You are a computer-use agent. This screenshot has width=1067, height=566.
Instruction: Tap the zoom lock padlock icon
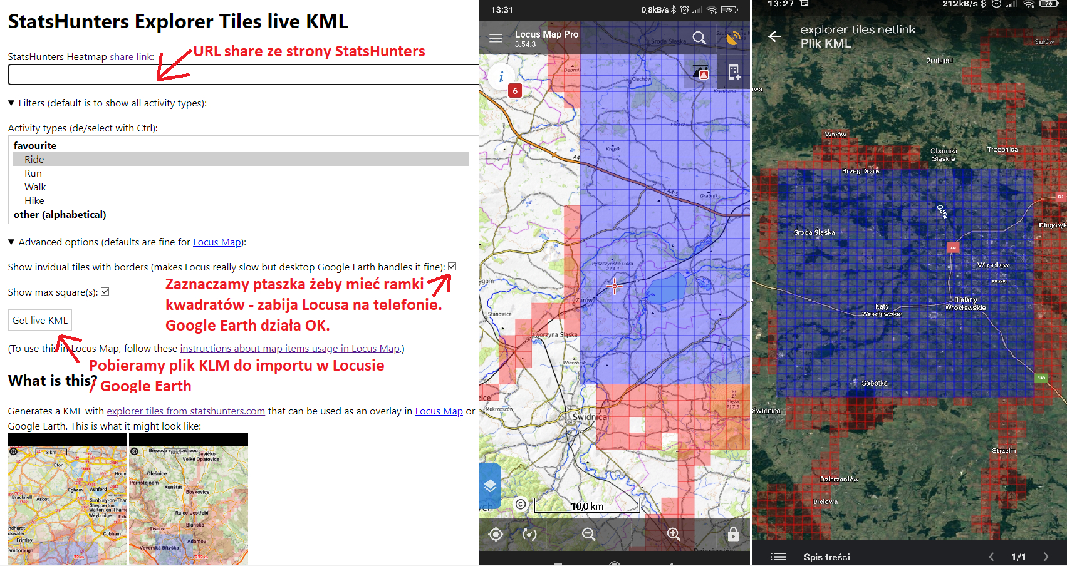(733, 534)
